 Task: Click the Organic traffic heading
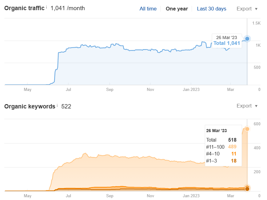[24, 8]
